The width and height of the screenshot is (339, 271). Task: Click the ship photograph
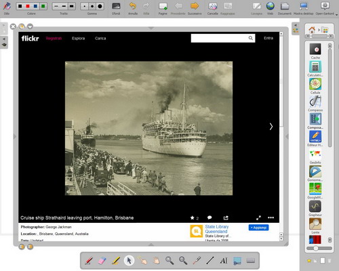point(148,128)
